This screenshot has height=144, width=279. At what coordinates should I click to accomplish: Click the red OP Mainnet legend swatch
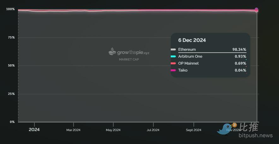point(173,63)
